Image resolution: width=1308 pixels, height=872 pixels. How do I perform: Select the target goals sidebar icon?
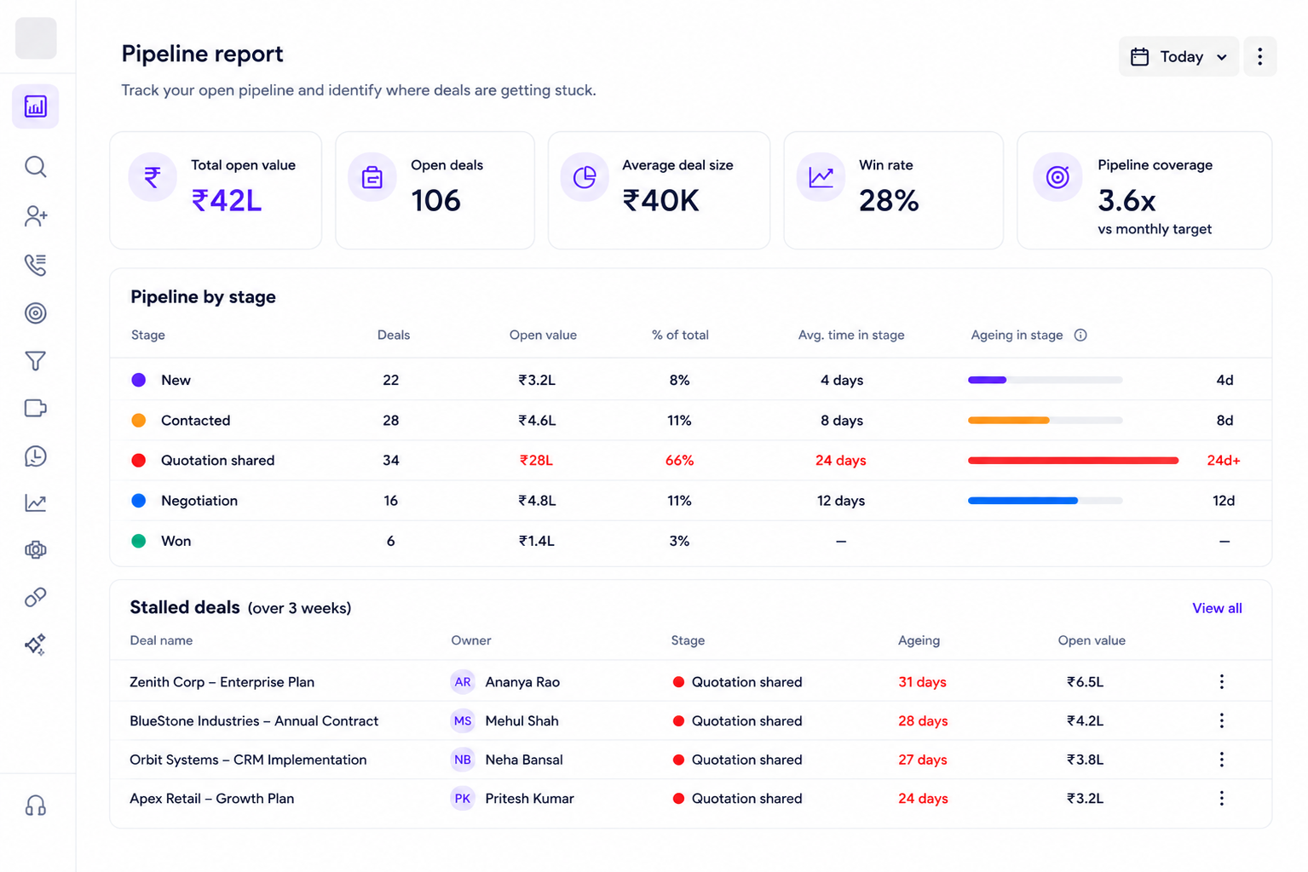pos(36,313)
